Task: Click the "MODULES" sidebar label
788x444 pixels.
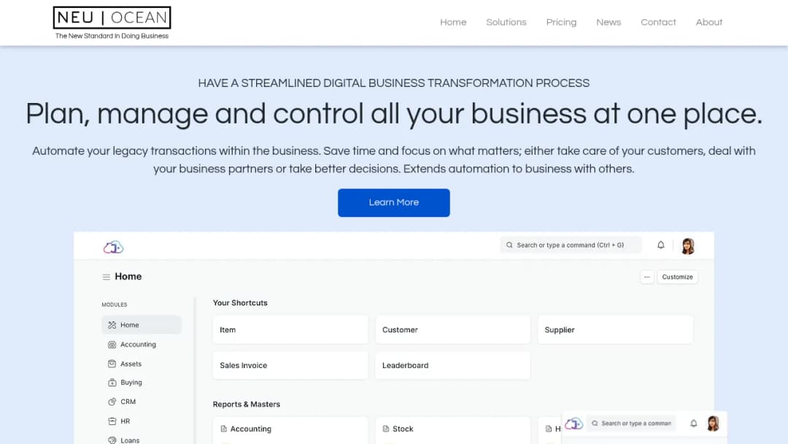Action: (x=114, y=305)
